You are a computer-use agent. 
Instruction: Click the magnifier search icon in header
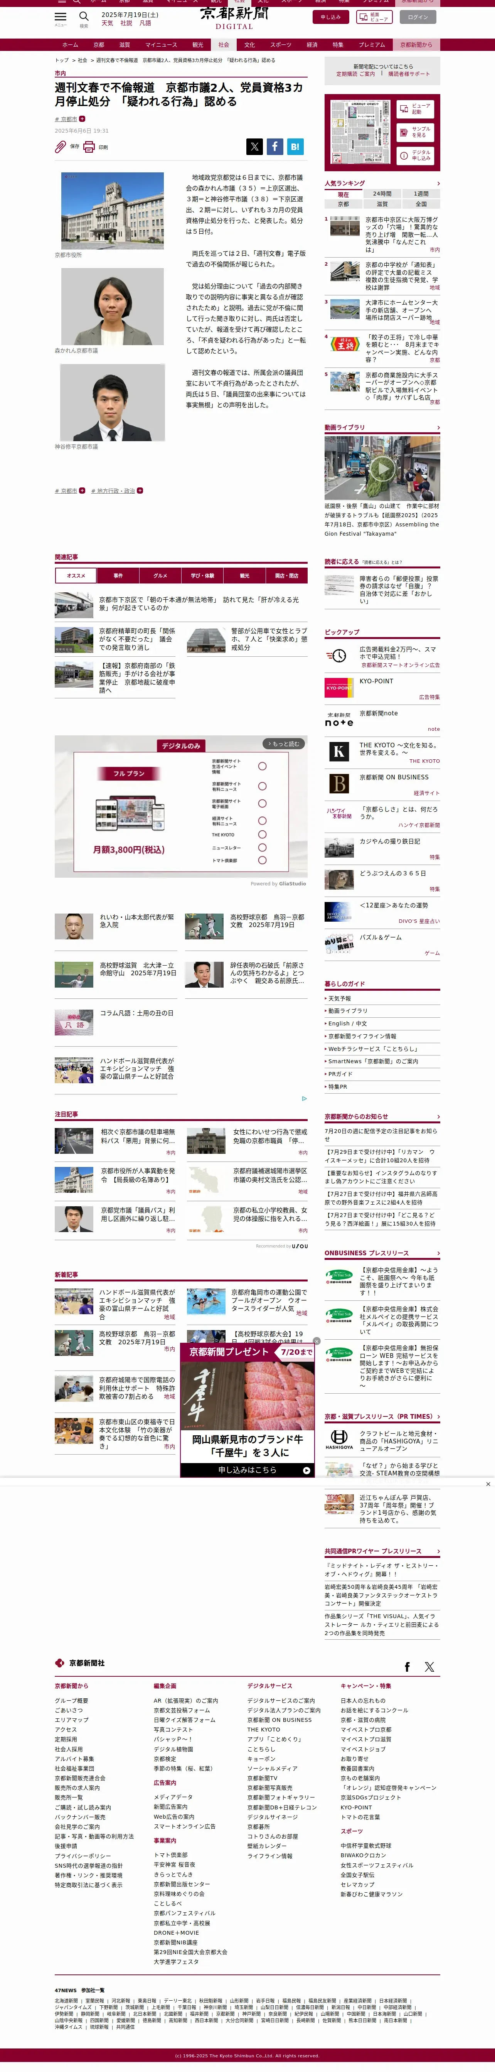[84, 16]
